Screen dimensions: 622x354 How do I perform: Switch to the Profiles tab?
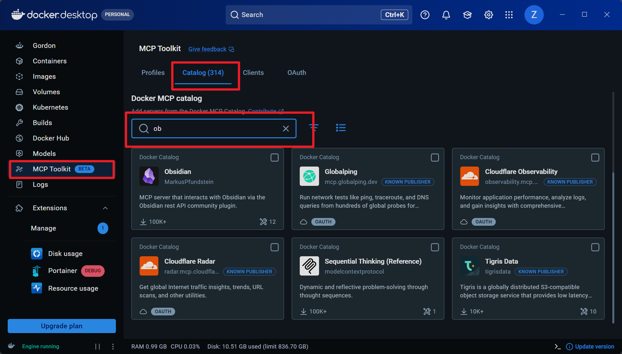153,73
